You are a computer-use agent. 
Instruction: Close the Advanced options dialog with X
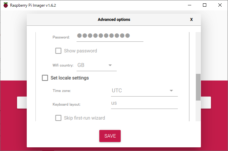[x=191, y=20]
